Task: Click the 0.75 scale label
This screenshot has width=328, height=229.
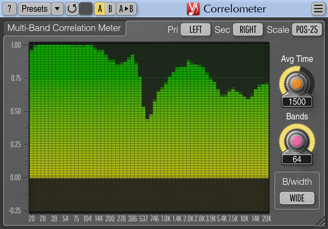Action: (16, 78)
